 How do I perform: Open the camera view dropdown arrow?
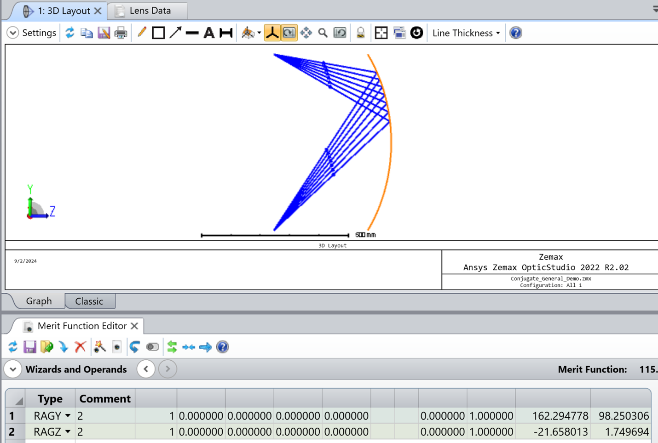point(259,33)
